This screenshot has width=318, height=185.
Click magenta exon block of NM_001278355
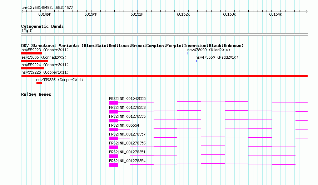click(x=114, y=121)
